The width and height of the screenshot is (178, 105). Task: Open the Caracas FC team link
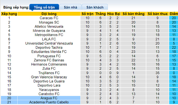coord(49,18)
